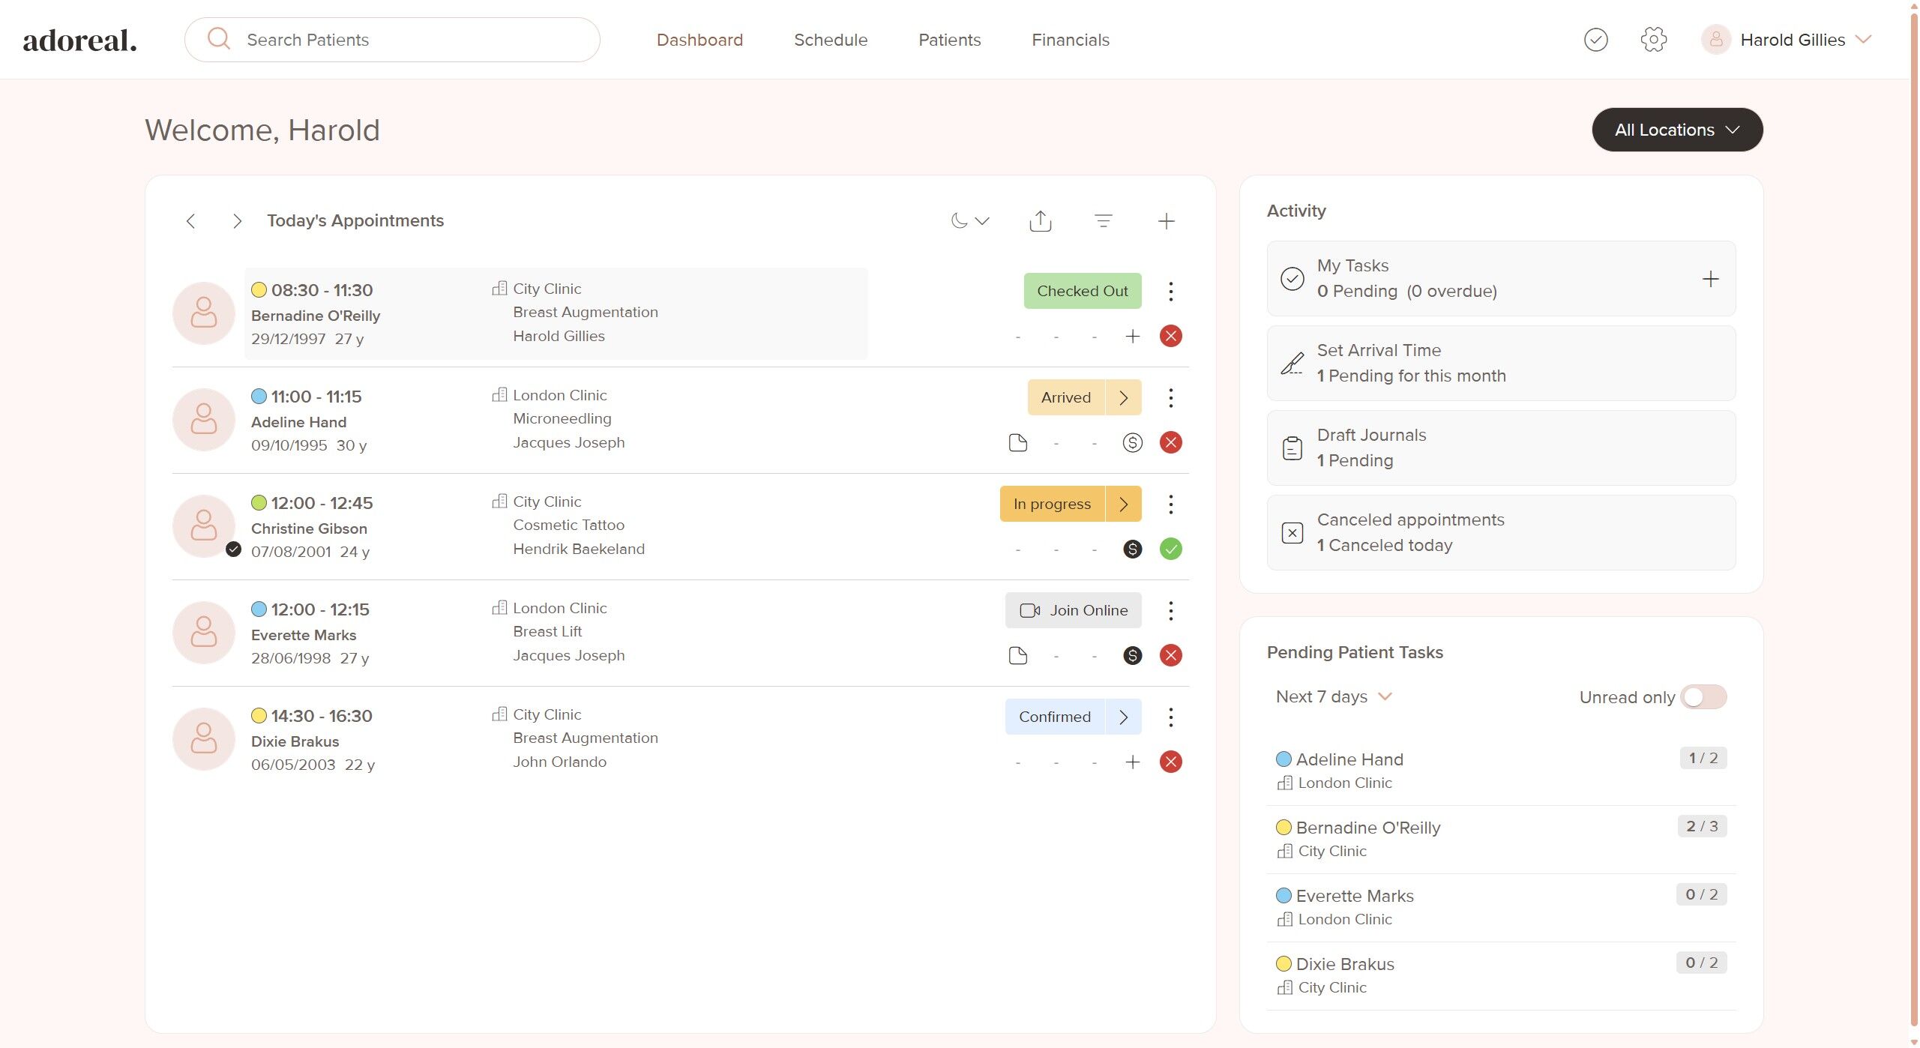Viewport: 1920px width, 1048px height.
Task: Click yellow status dot beside Bernadine O'Reilly time
Action: [x=259, y=290]
